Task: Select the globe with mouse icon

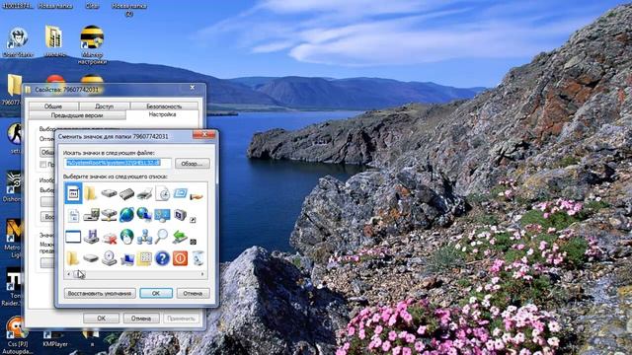Action: click(x=127, y=237)
